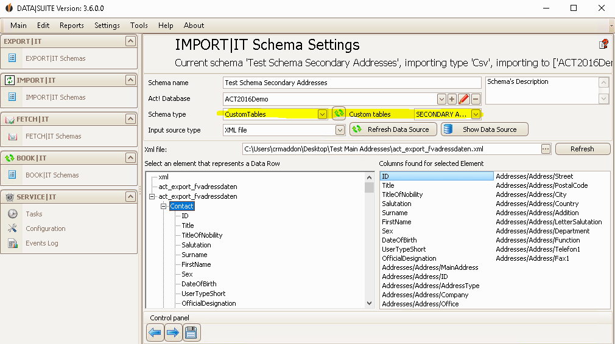Click the BOOK|IT section header icon

(10, 158)
